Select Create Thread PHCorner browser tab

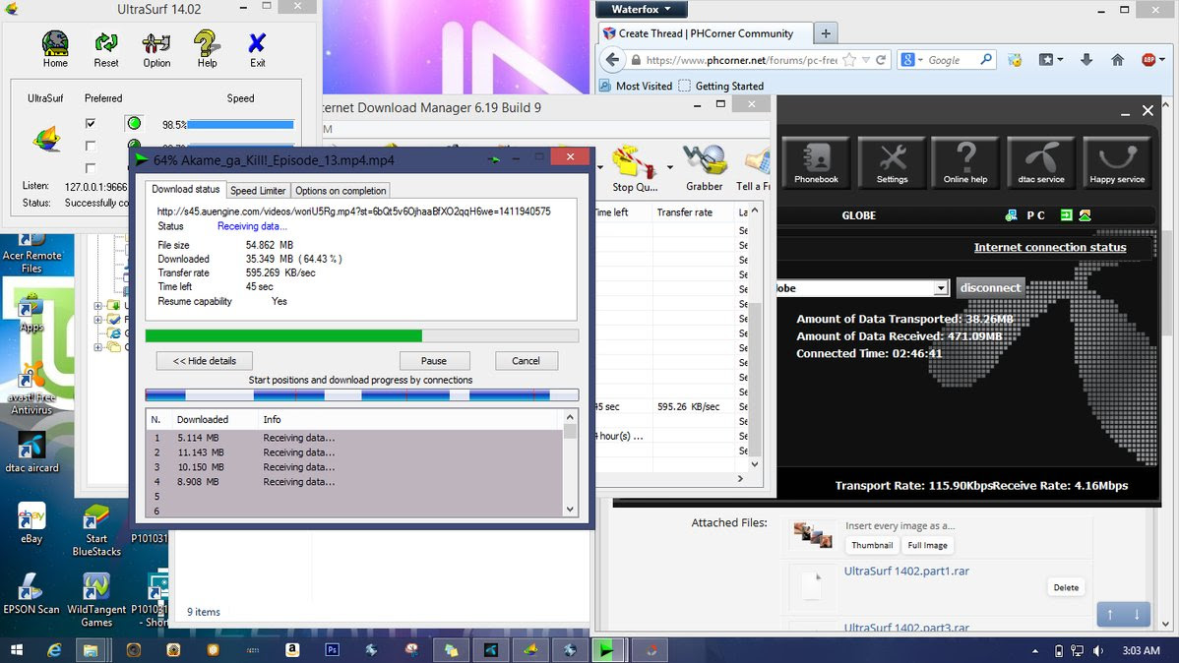tap(706, 33)
